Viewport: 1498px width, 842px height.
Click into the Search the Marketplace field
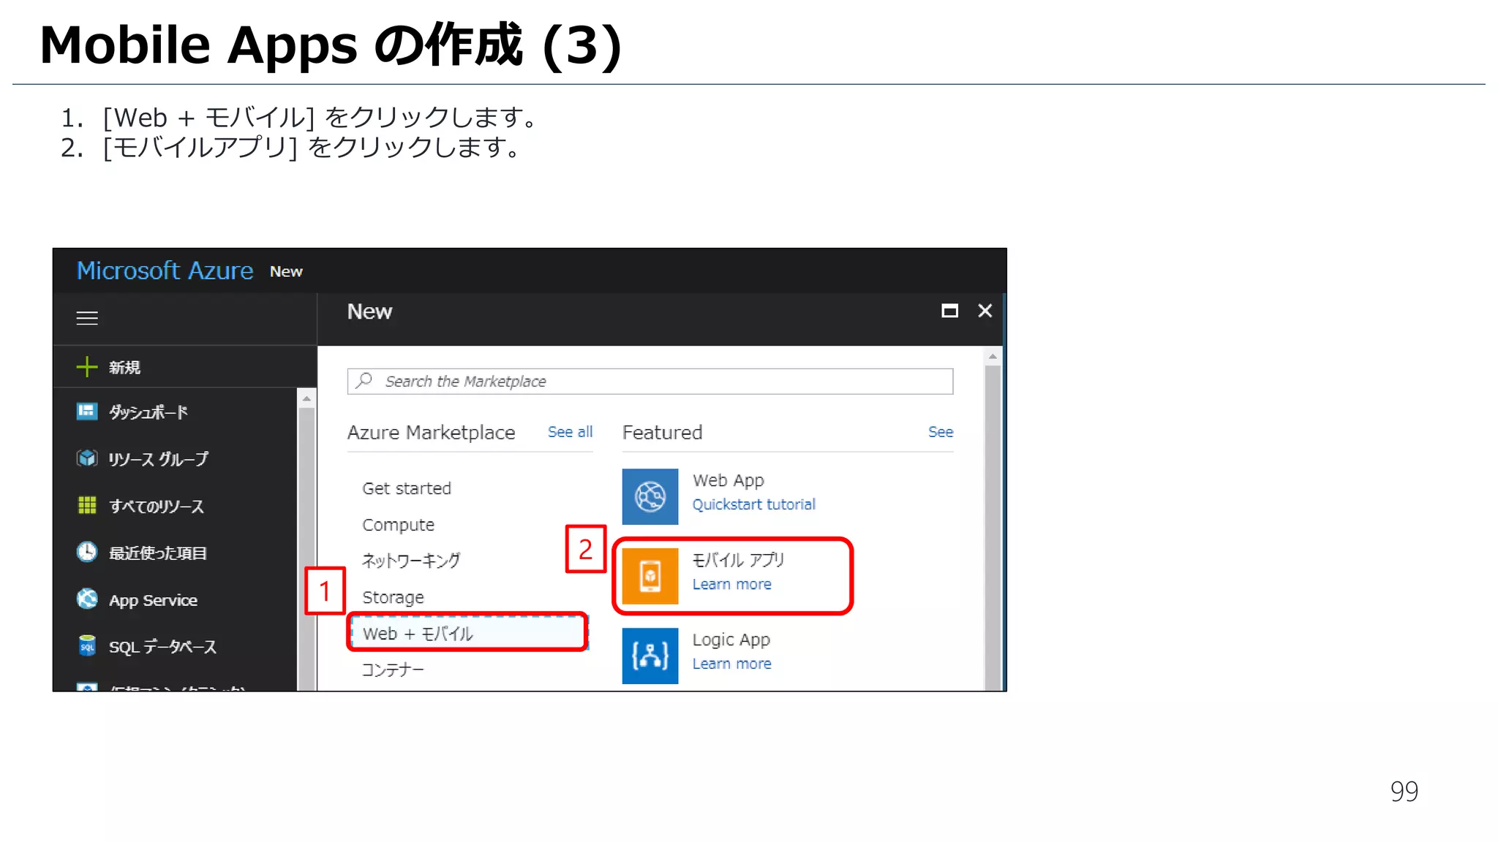coord(650,381)
